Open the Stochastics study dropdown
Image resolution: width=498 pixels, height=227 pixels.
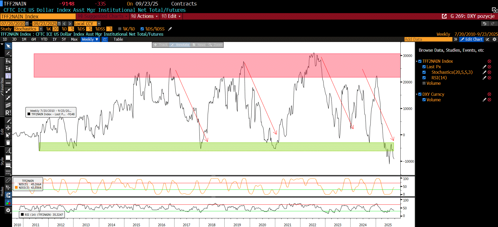(41, 29)
